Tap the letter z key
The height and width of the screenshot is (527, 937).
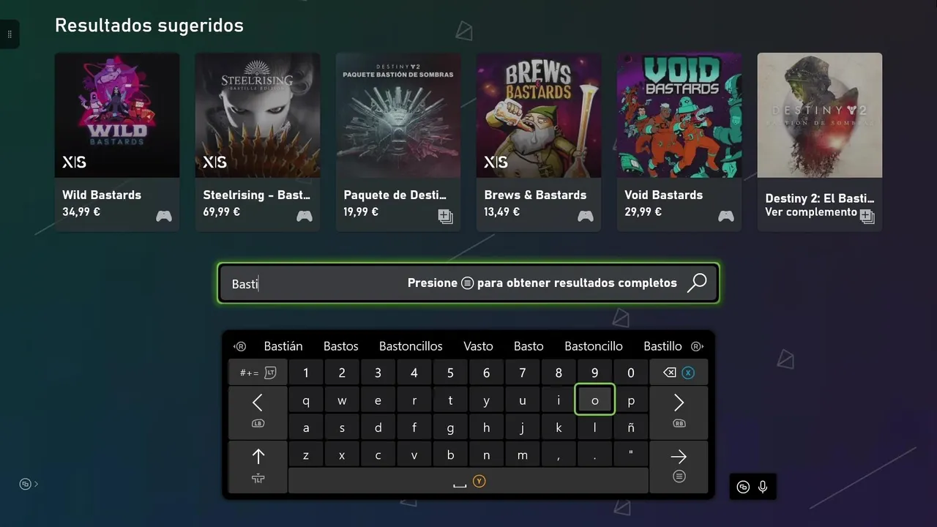tap(306, 455)
